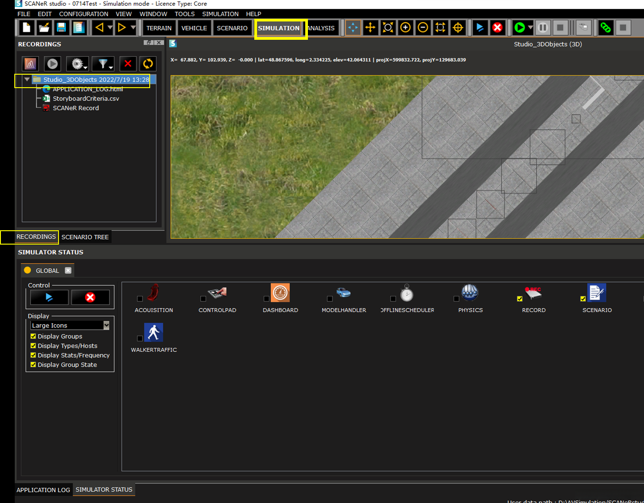Click the refresh recordings icon
Screen dimensions: 644x503
coord(148,63)
